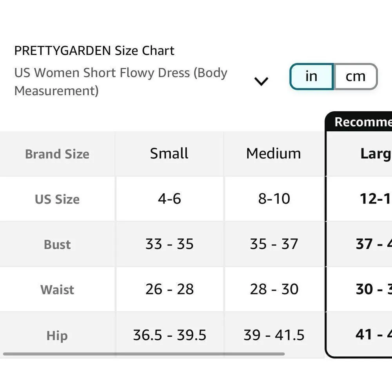Select the Medium waist value 28 - 30
The height and width of the screenshot is (392, 392).
[273, 289]
